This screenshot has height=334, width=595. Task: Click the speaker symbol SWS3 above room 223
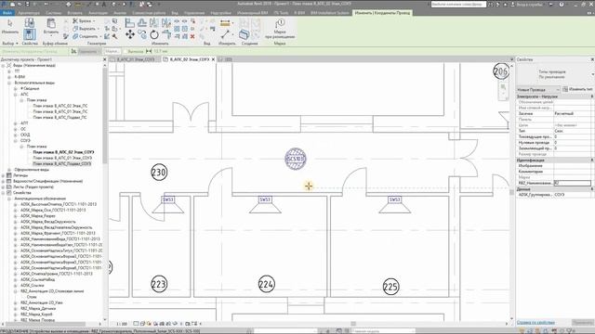(168, 204)
